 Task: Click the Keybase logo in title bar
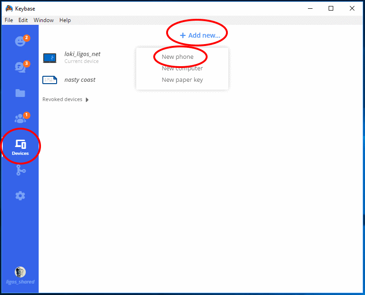pyautogui.click(x=9, y=9)
